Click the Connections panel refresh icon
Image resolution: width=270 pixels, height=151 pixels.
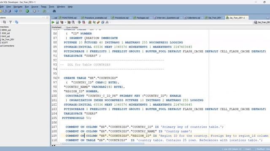pos(5,22)
